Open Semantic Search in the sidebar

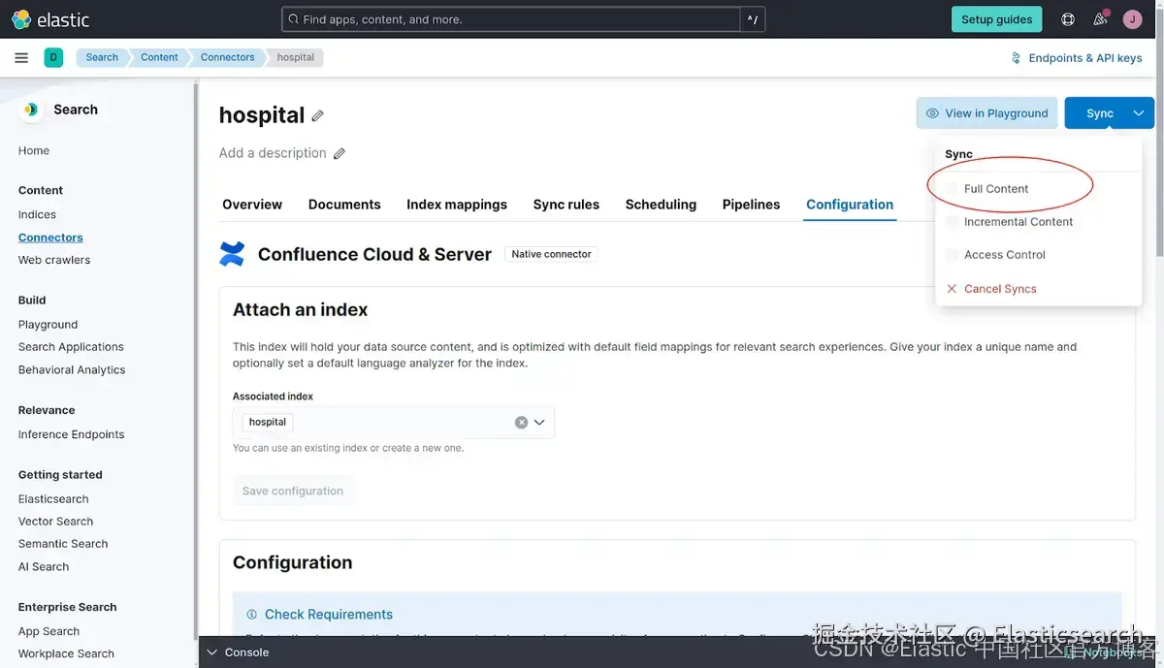click(63, 544)
